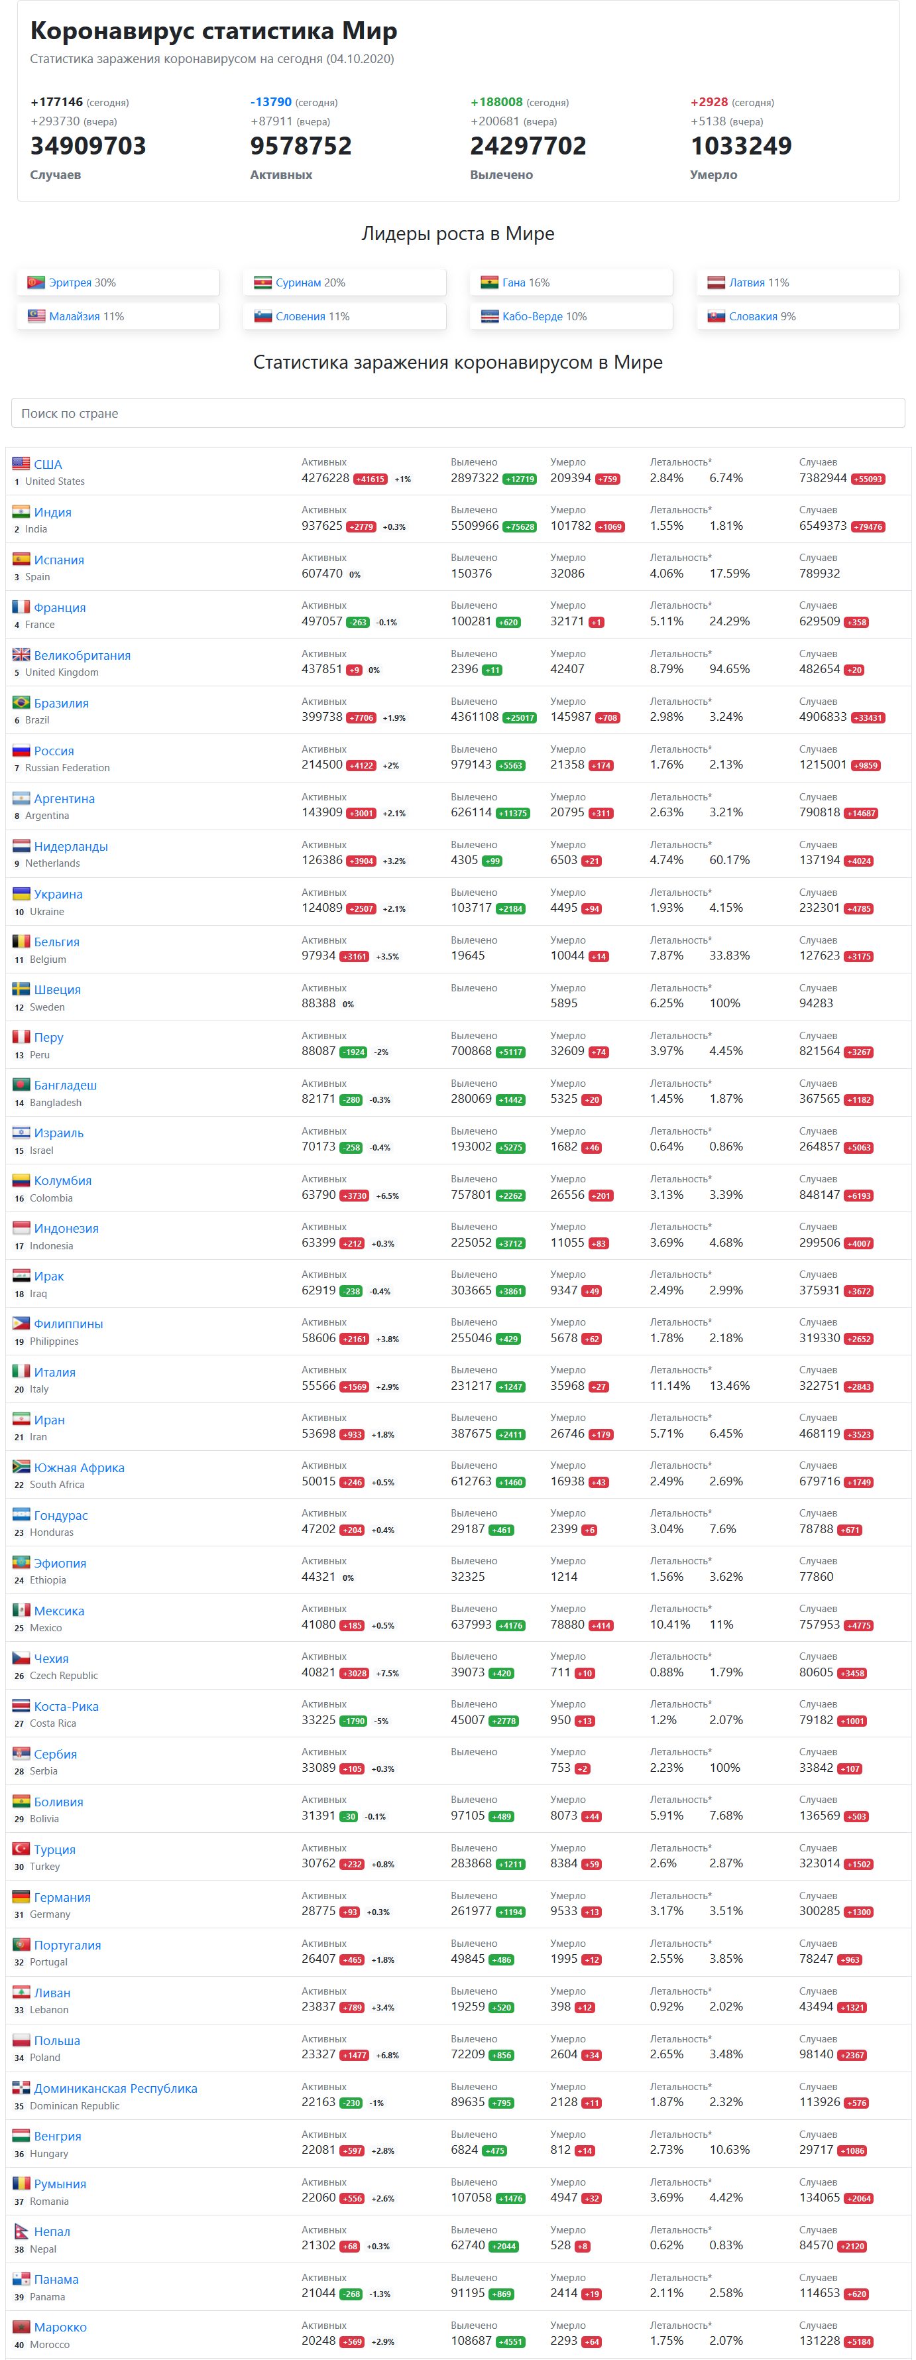916x2360 pixels.
Task: Click the USA flag icon
Action: 20,464
